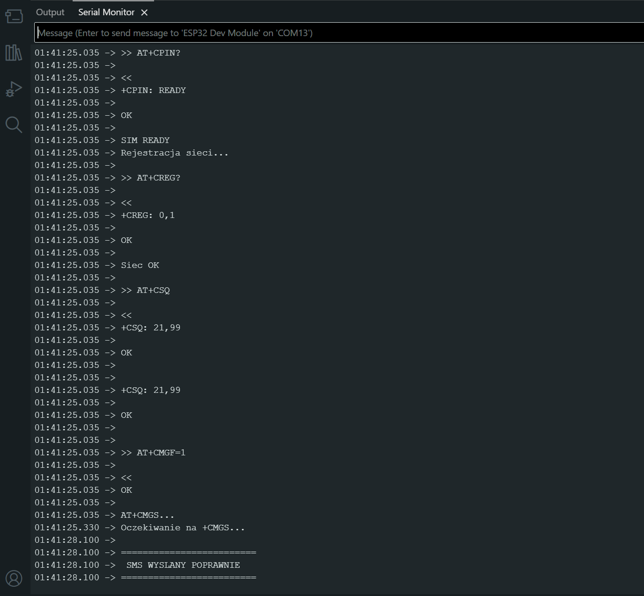Click the 'SMS WYSLANY POPRAWNIE' line
Image resolution: width=644 pixels, height=596 pixels.
coord(183,565)
